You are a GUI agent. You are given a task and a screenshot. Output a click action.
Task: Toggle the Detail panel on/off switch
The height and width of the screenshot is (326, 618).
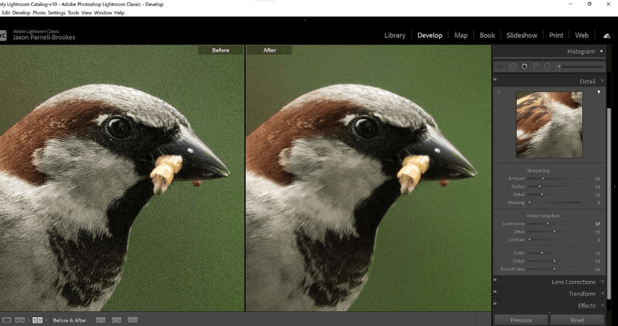point(495,79)
